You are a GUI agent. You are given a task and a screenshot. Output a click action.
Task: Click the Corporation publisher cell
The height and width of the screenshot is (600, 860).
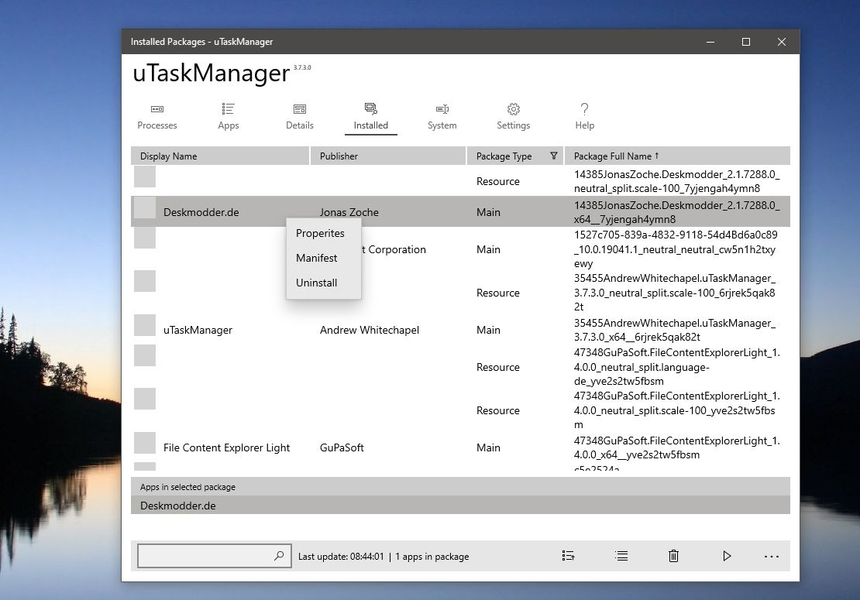tap(394, 249)
